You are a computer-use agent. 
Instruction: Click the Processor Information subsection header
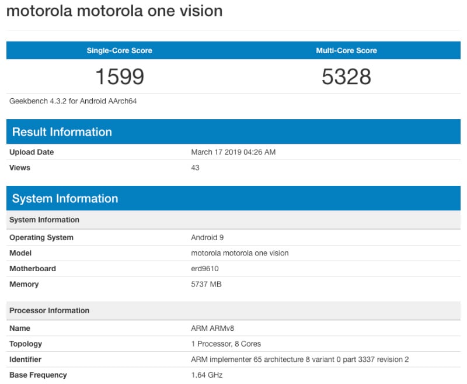point(50,310)
